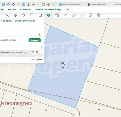Toggle the green info identify tool
This screenshot has width=121, height=117.
pyautogui.click(x=49, y=15)
